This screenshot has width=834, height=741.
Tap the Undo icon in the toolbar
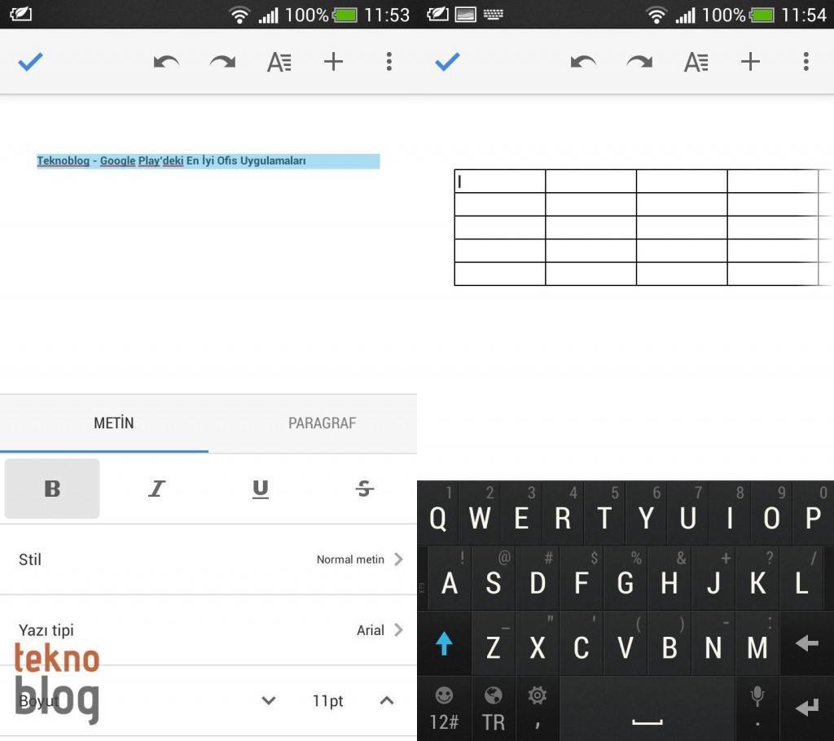click(166, 61)
